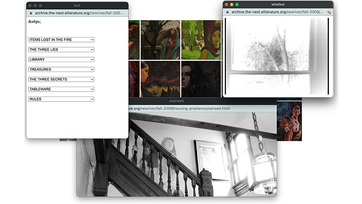
Task: Click the stairwell.html address bar
Action: point(190,109)
